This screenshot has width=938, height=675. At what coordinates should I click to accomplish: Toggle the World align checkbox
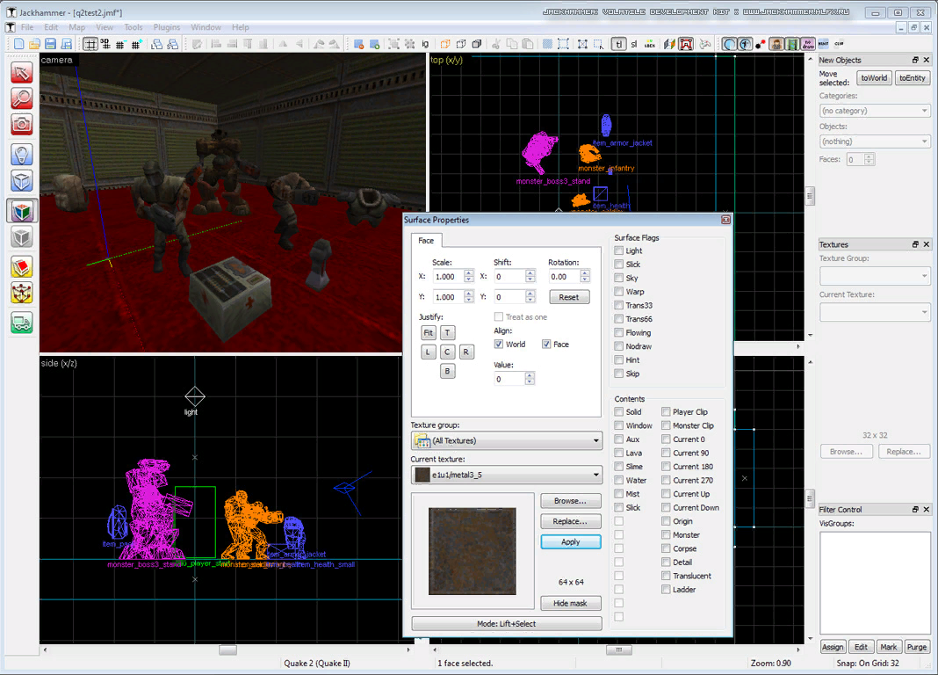[x=498, y=344]
